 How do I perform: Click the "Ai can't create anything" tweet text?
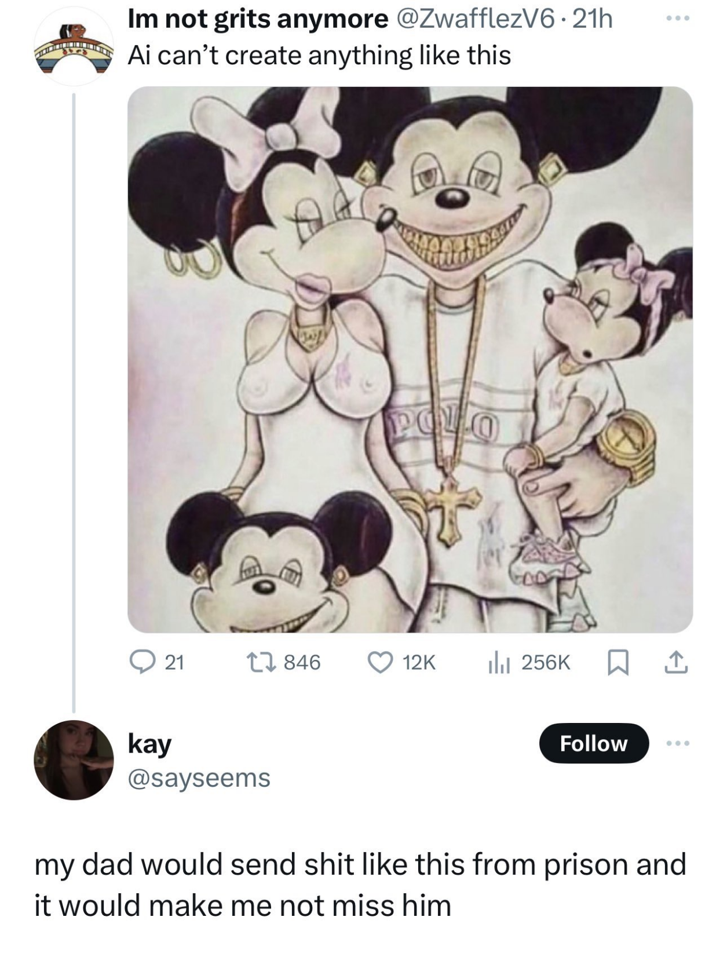click(x=319, y=56)
